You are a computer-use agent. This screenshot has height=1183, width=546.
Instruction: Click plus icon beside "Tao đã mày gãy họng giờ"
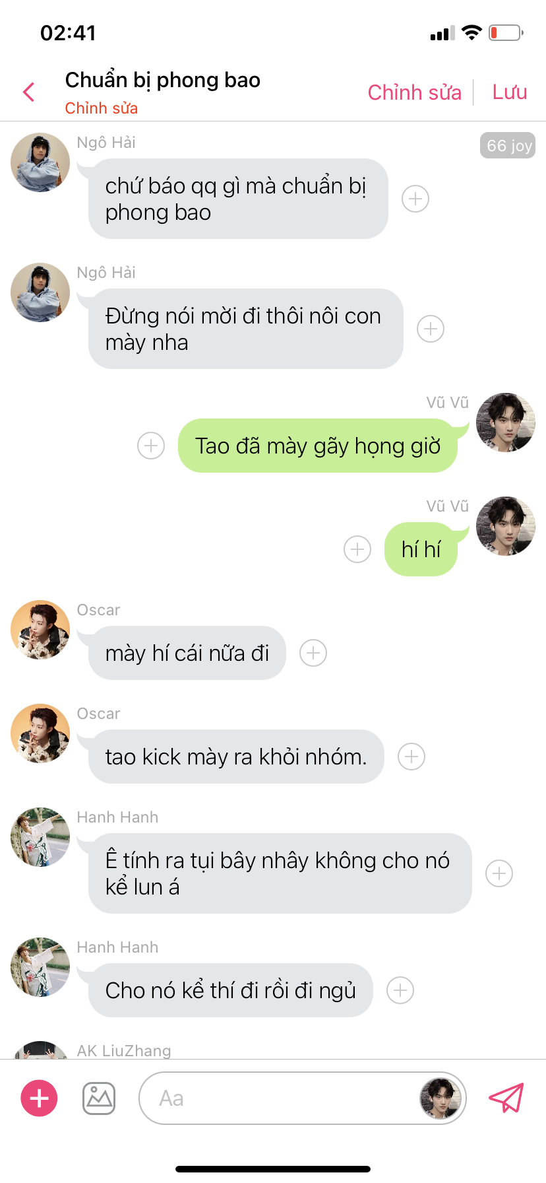[151, 446]
